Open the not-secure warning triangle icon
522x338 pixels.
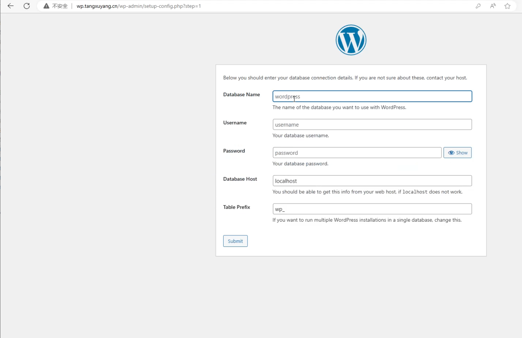pyautogui.click(x=47, y=6)
